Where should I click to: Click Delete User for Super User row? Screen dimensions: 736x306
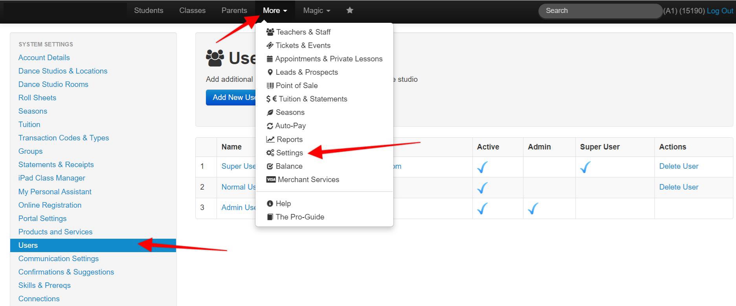679,166
